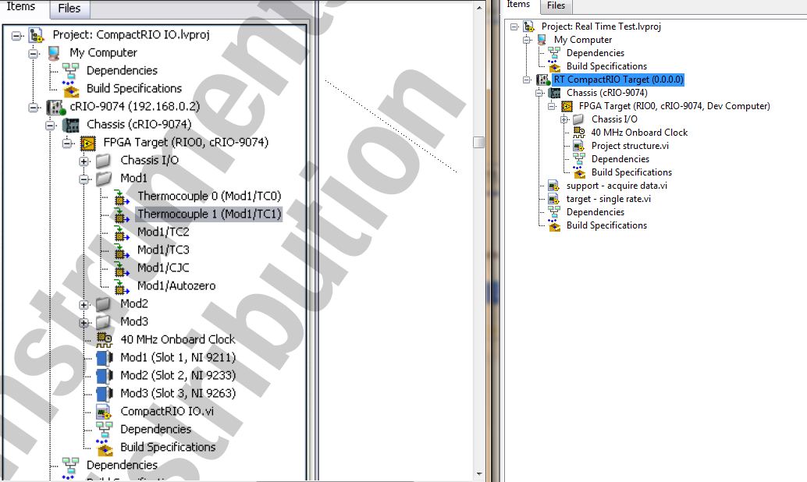Click the target - single rate.vi icon
807x482 pixels.
point(554,199)
